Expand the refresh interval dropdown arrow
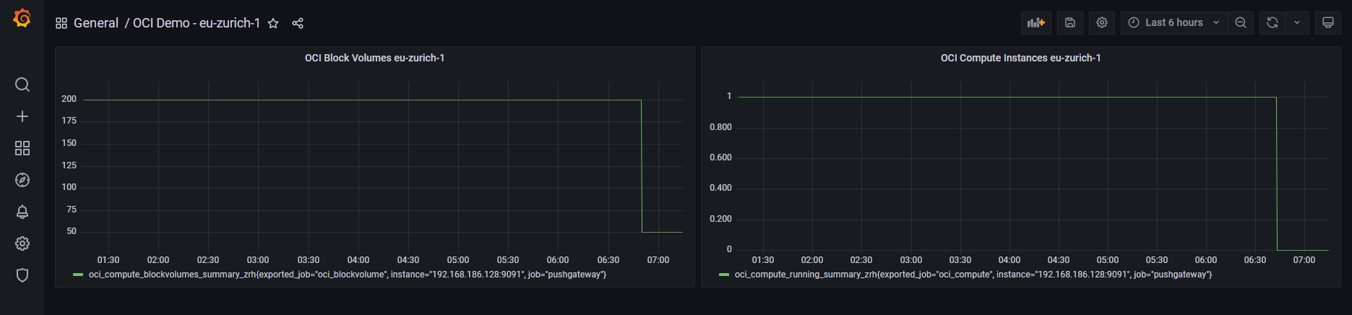The width and height of the screenshot is (1352, 315). (1297, 22)
